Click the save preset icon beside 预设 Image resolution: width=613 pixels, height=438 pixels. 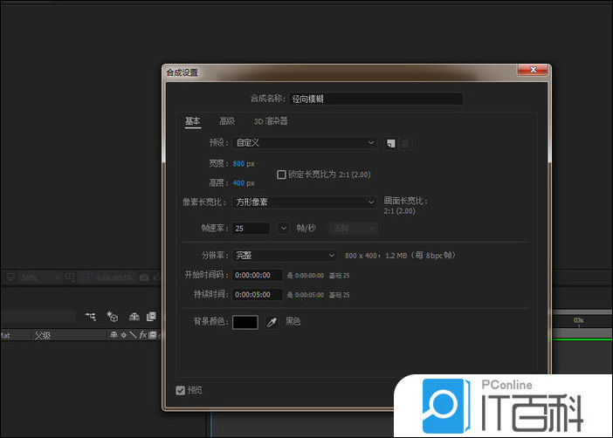(x=391, y=143)
